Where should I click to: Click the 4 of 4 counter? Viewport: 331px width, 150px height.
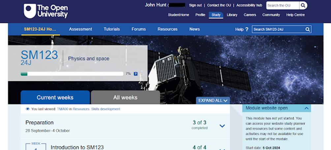coord(199,147)
